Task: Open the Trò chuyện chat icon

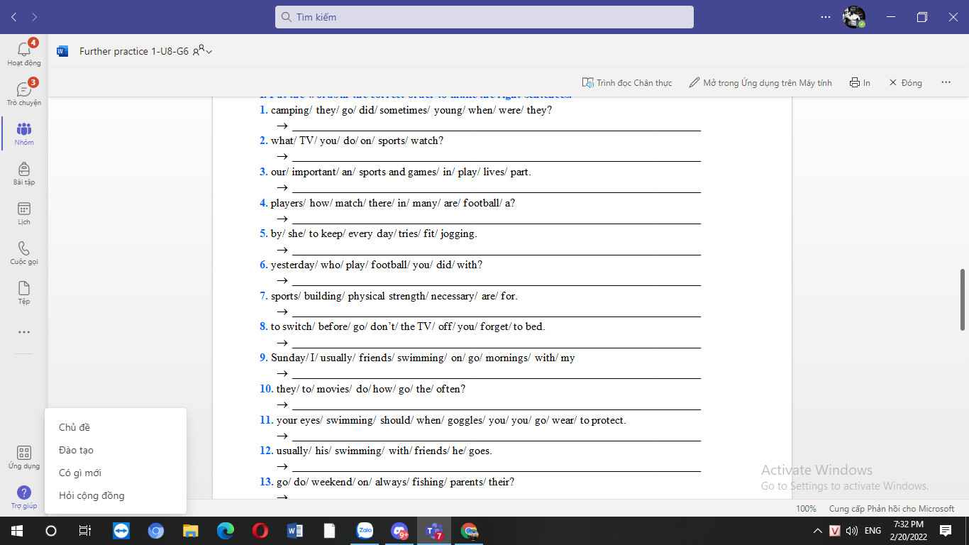Action: 24,92
